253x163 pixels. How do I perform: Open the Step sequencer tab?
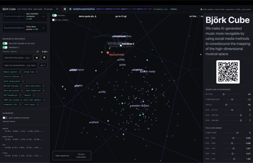62,155
